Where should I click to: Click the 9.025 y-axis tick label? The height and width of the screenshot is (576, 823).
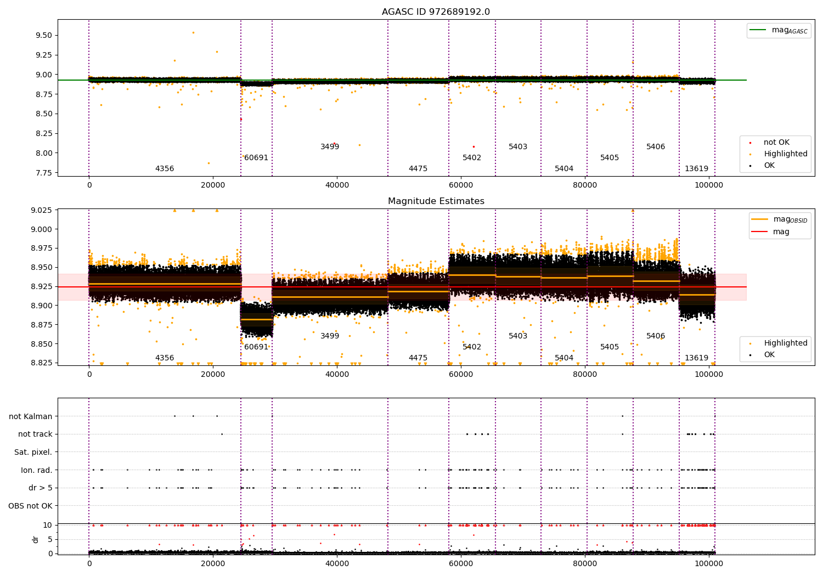[x=41, y=210]
